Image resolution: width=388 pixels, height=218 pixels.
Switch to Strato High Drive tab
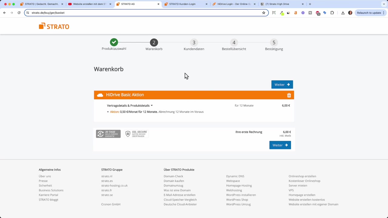(x=282, y=4)
